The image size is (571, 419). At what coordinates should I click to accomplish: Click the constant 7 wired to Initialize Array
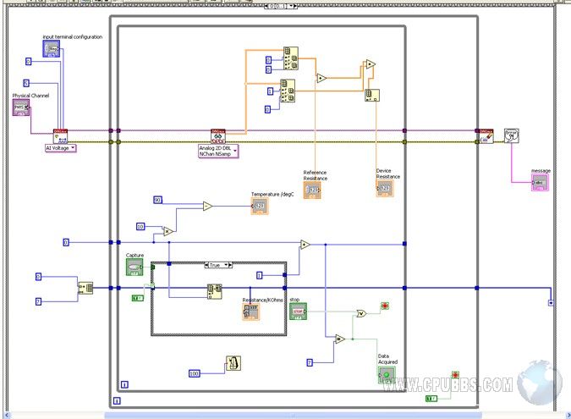[x=39, y=301]
